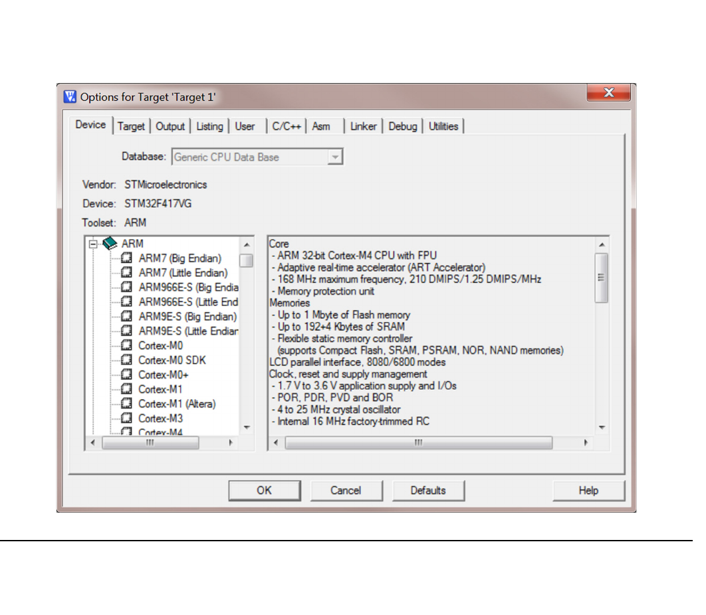Screen dimensions: 706x615
Task: Click device tree horizontal scroll right arrow
Action: [x=231, y=443]
